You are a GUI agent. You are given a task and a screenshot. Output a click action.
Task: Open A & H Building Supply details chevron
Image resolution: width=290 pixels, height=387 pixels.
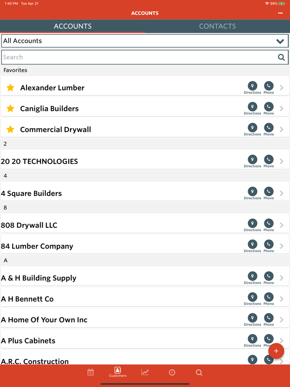(x=282, y=278)
